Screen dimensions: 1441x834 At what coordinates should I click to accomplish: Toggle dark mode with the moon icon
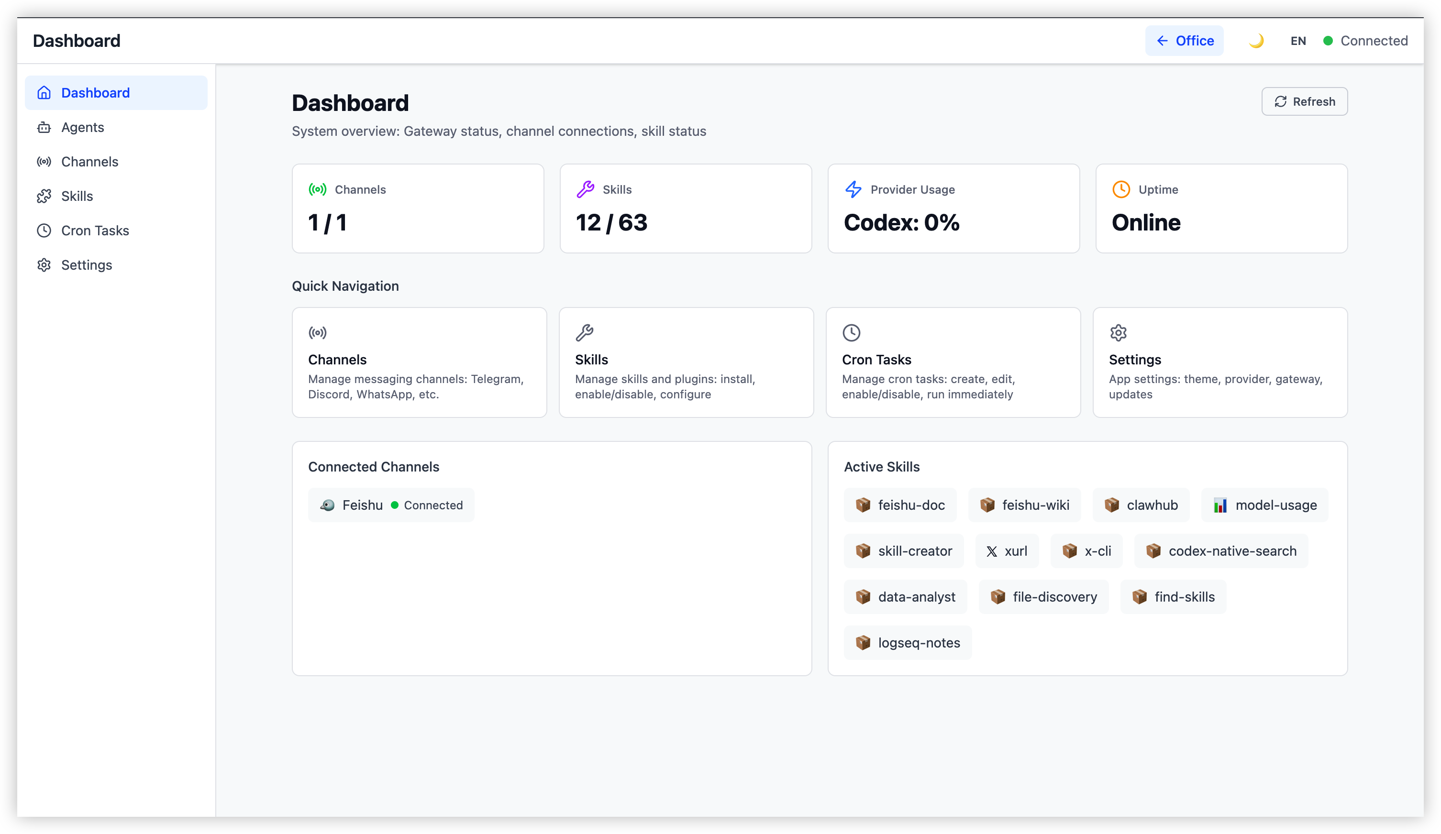pyautogui.click(x=1256, y=41)
